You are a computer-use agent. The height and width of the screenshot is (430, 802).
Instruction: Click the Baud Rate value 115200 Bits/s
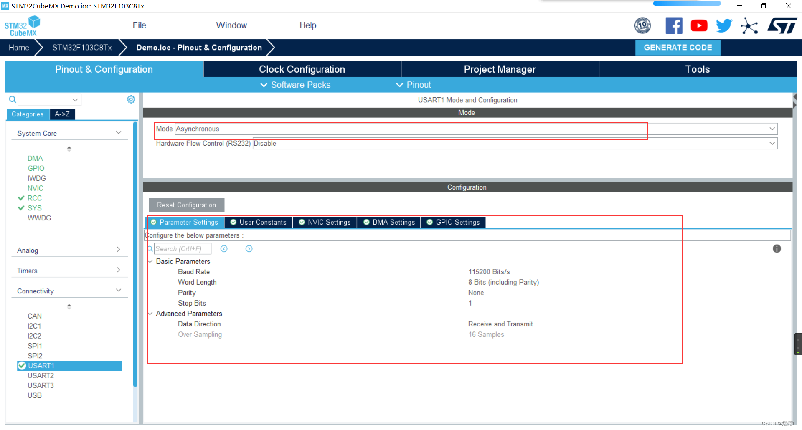pyautogui.click(x=489, y=272)
